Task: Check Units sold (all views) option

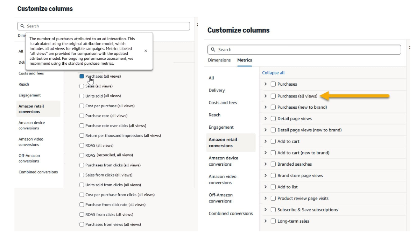Action: pos(82,96)
